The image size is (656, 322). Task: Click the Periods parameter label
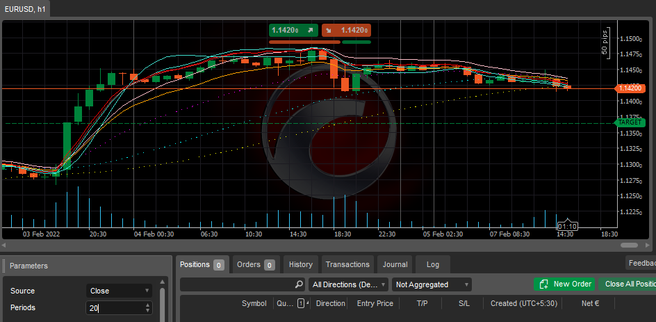click(x=23, y=307)
